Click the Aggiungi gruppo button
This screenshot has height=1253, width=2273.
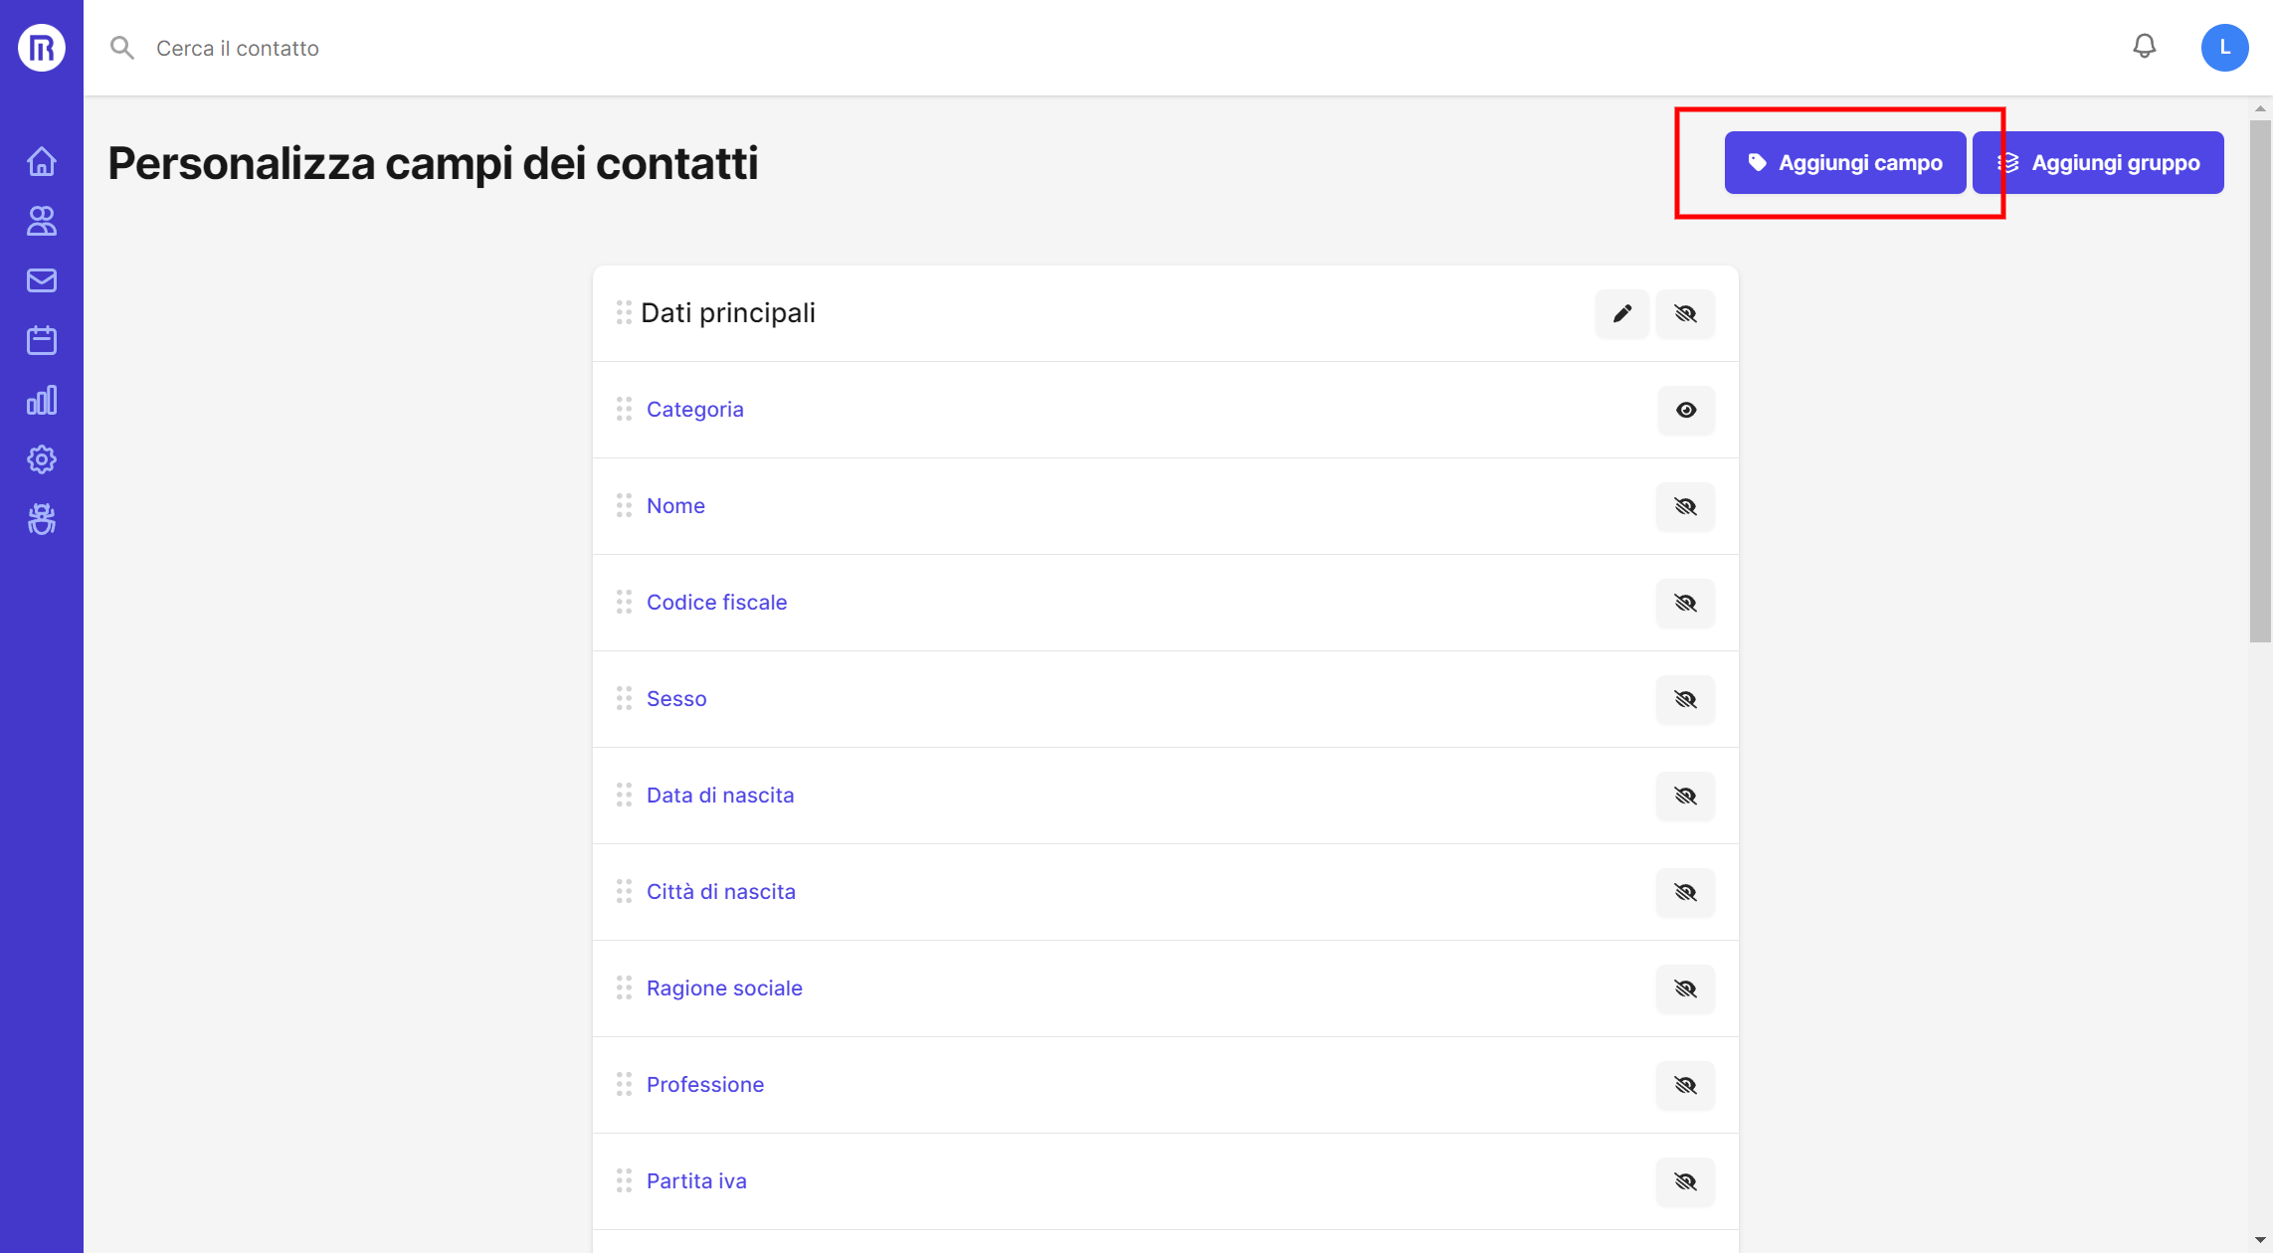click(x=2098, y=162)
